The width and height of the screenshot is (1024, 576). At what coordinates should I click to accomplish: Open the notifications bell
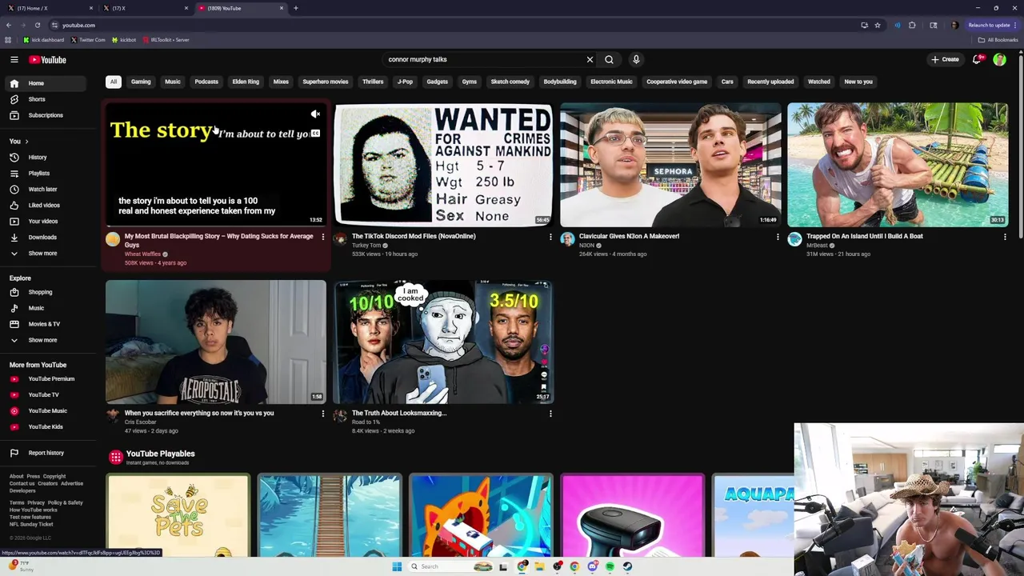click(977, 59)
